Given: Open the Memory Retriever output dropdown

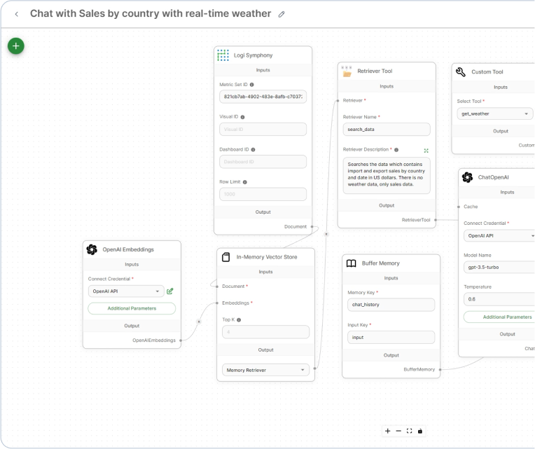Looking at the screenshot, I should (265, 370).
